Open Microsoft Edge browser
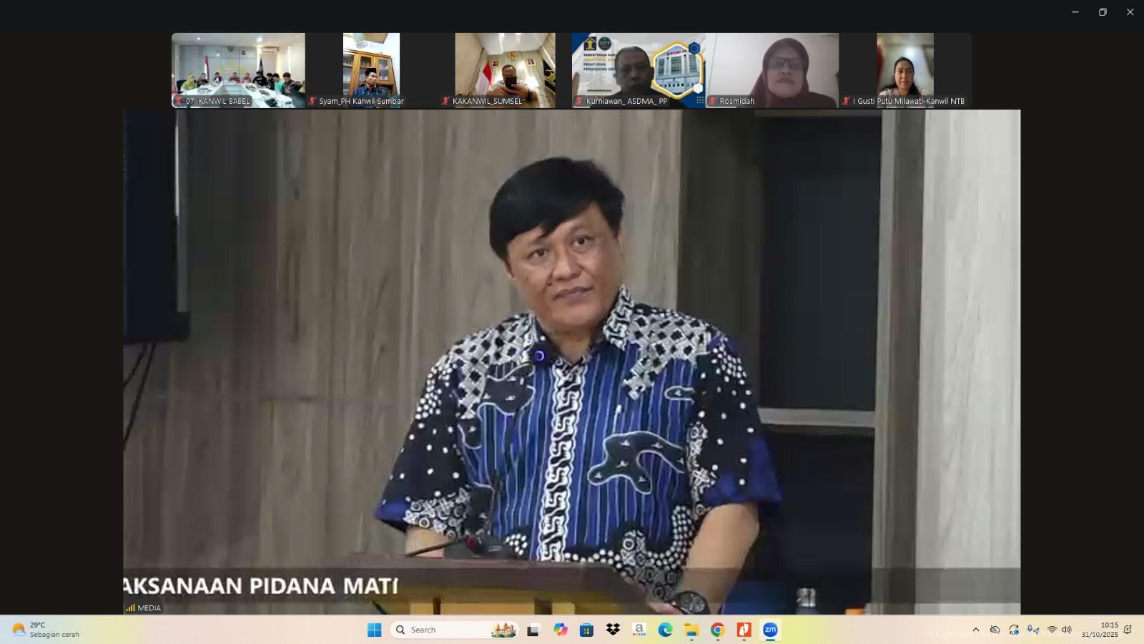The width and height of the screenshot is (1144, 644). point(665,630)
